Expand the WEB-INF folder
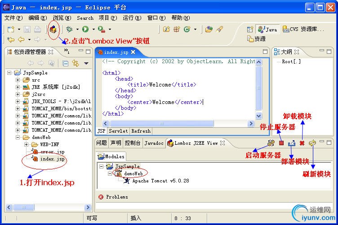 point(26,144)
